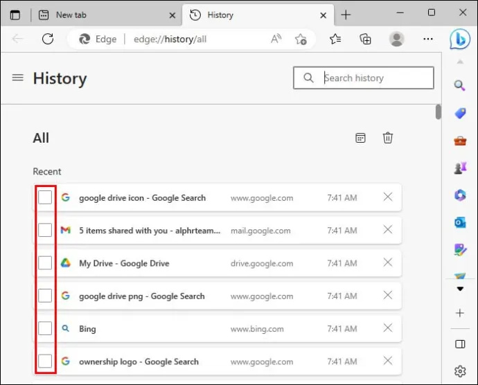
Task: Open My Drive - Google Drive link
Action: [x=124, y=263]
